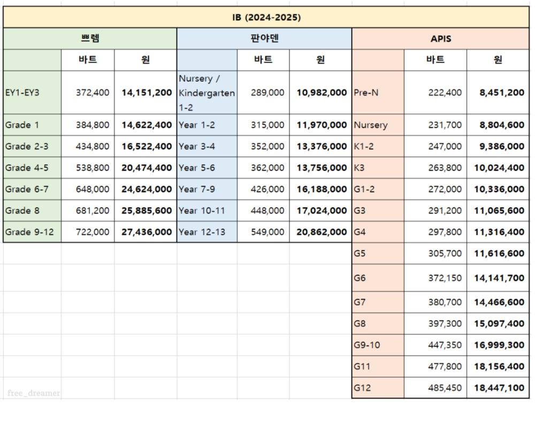Select cell with value 289,000
Viewport: 535px width, 428px height.
(263, 93)
